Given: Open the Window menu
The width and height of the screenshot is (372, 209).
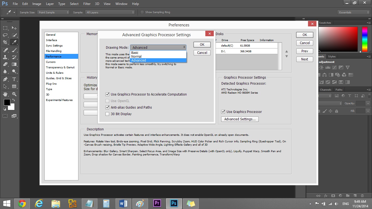Looking at the screenshot, I should [x=121, y=4].
